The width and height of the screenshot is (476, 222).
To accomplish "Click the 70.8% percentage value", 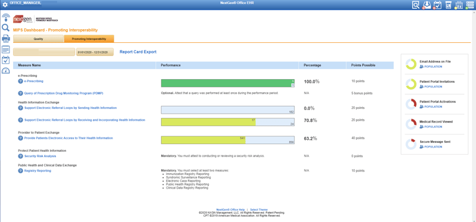I will click(x=311, y=120).
